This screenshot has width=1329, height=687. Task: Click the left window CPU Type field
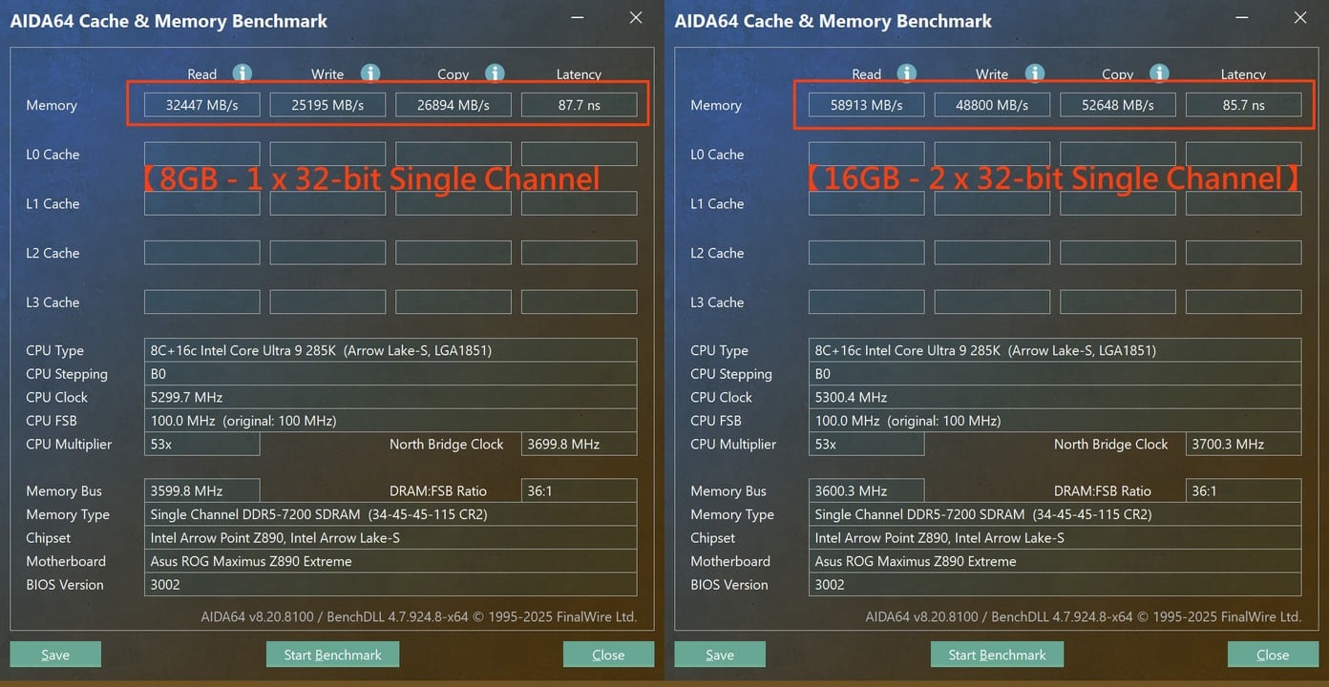tap(390, 350)
